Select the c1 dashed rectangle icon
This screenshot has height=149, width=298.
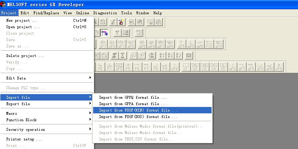point(186,67)
